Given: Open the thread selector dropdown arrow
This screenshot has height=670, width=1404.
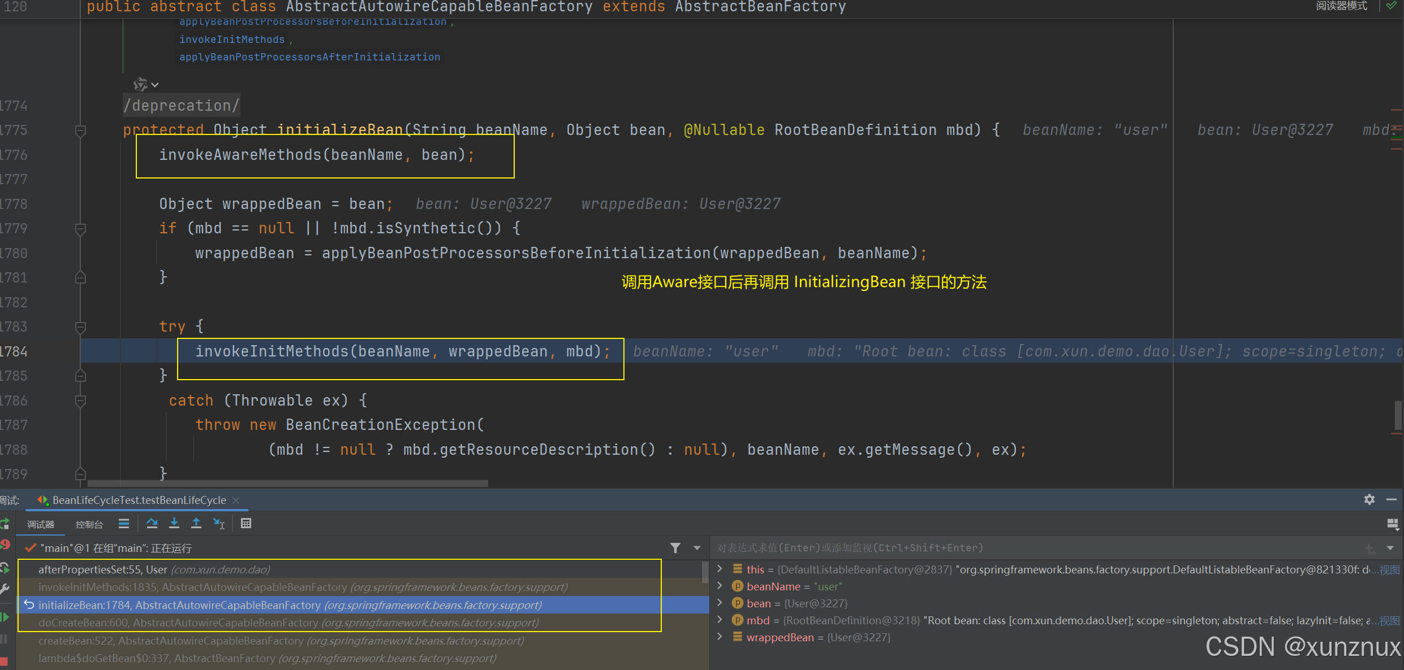Looking at the screenshot, I should (x=697, y=548).
